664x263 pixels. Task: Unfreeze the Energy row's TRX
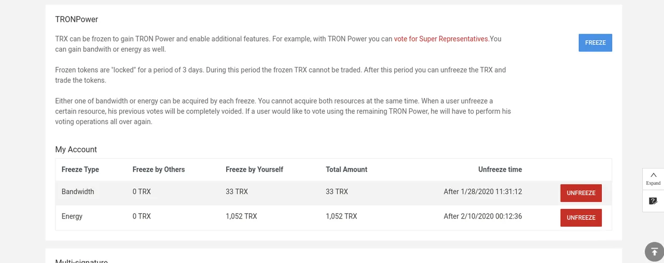tap(580, 218)
